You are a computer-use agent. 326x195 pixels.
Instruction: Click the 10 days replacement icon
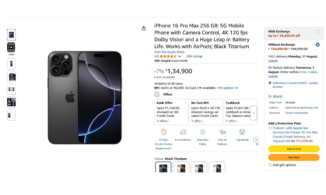164,132
